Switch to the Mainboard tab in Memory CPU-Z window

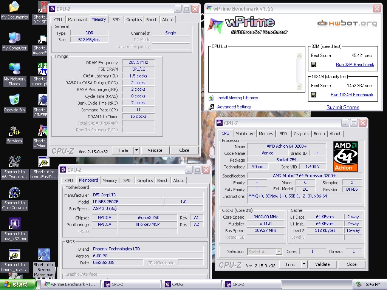point(77,20)
